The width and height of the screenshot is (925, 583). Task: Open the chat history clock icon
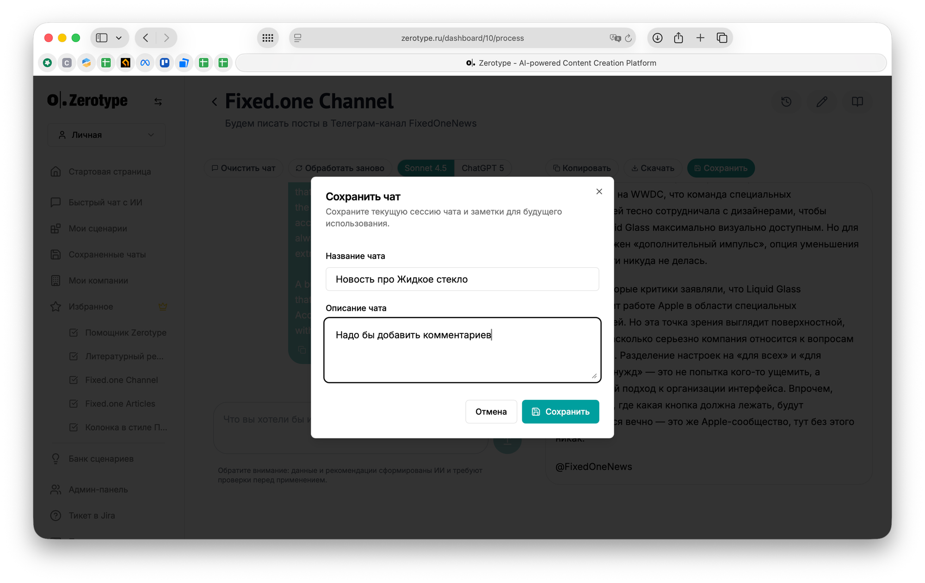[x=786, y=102]
